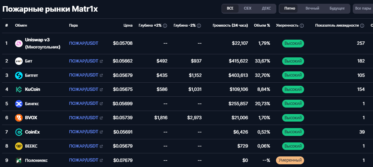Screen dimensions: 373x167
Task: Click volume percent 20,73%
Action: point(262,104)
